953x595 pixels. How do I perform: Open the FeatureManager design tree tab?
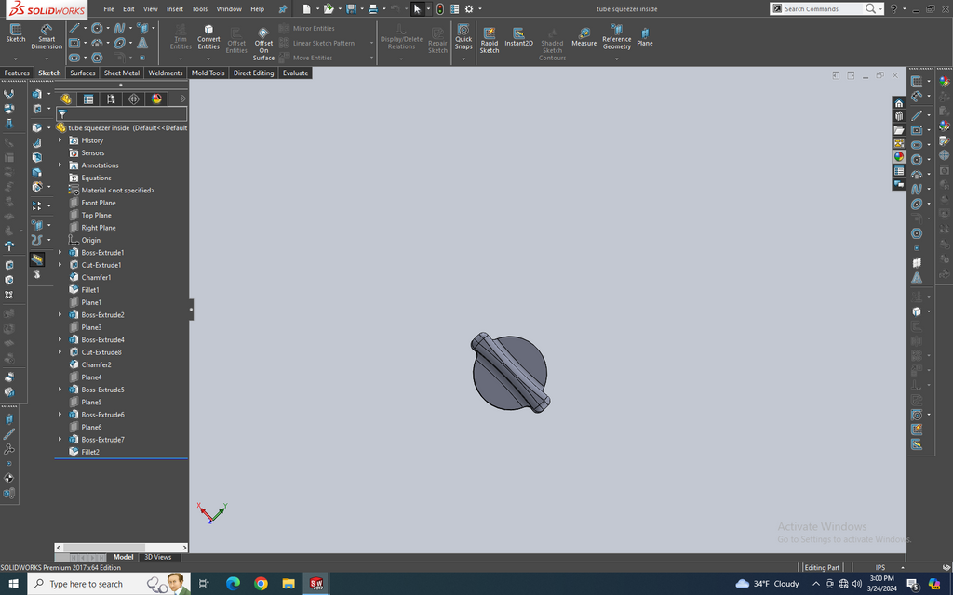66,99
